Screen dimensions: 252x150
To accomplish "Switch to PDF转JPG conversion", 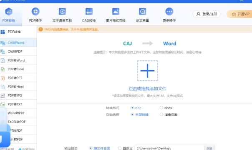I will (18, 96).
